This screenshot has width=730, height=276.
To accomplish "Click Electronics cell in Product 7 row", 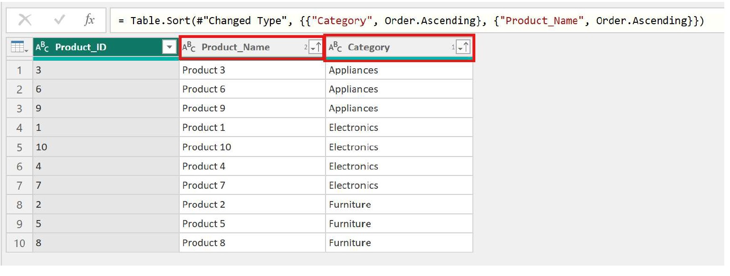I will point(399,185).
